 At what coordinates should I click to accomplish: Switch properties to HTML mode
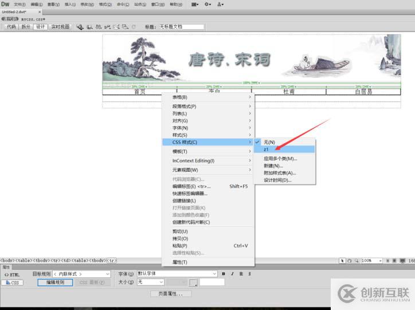pyautogui.click(x=12, y=274)
